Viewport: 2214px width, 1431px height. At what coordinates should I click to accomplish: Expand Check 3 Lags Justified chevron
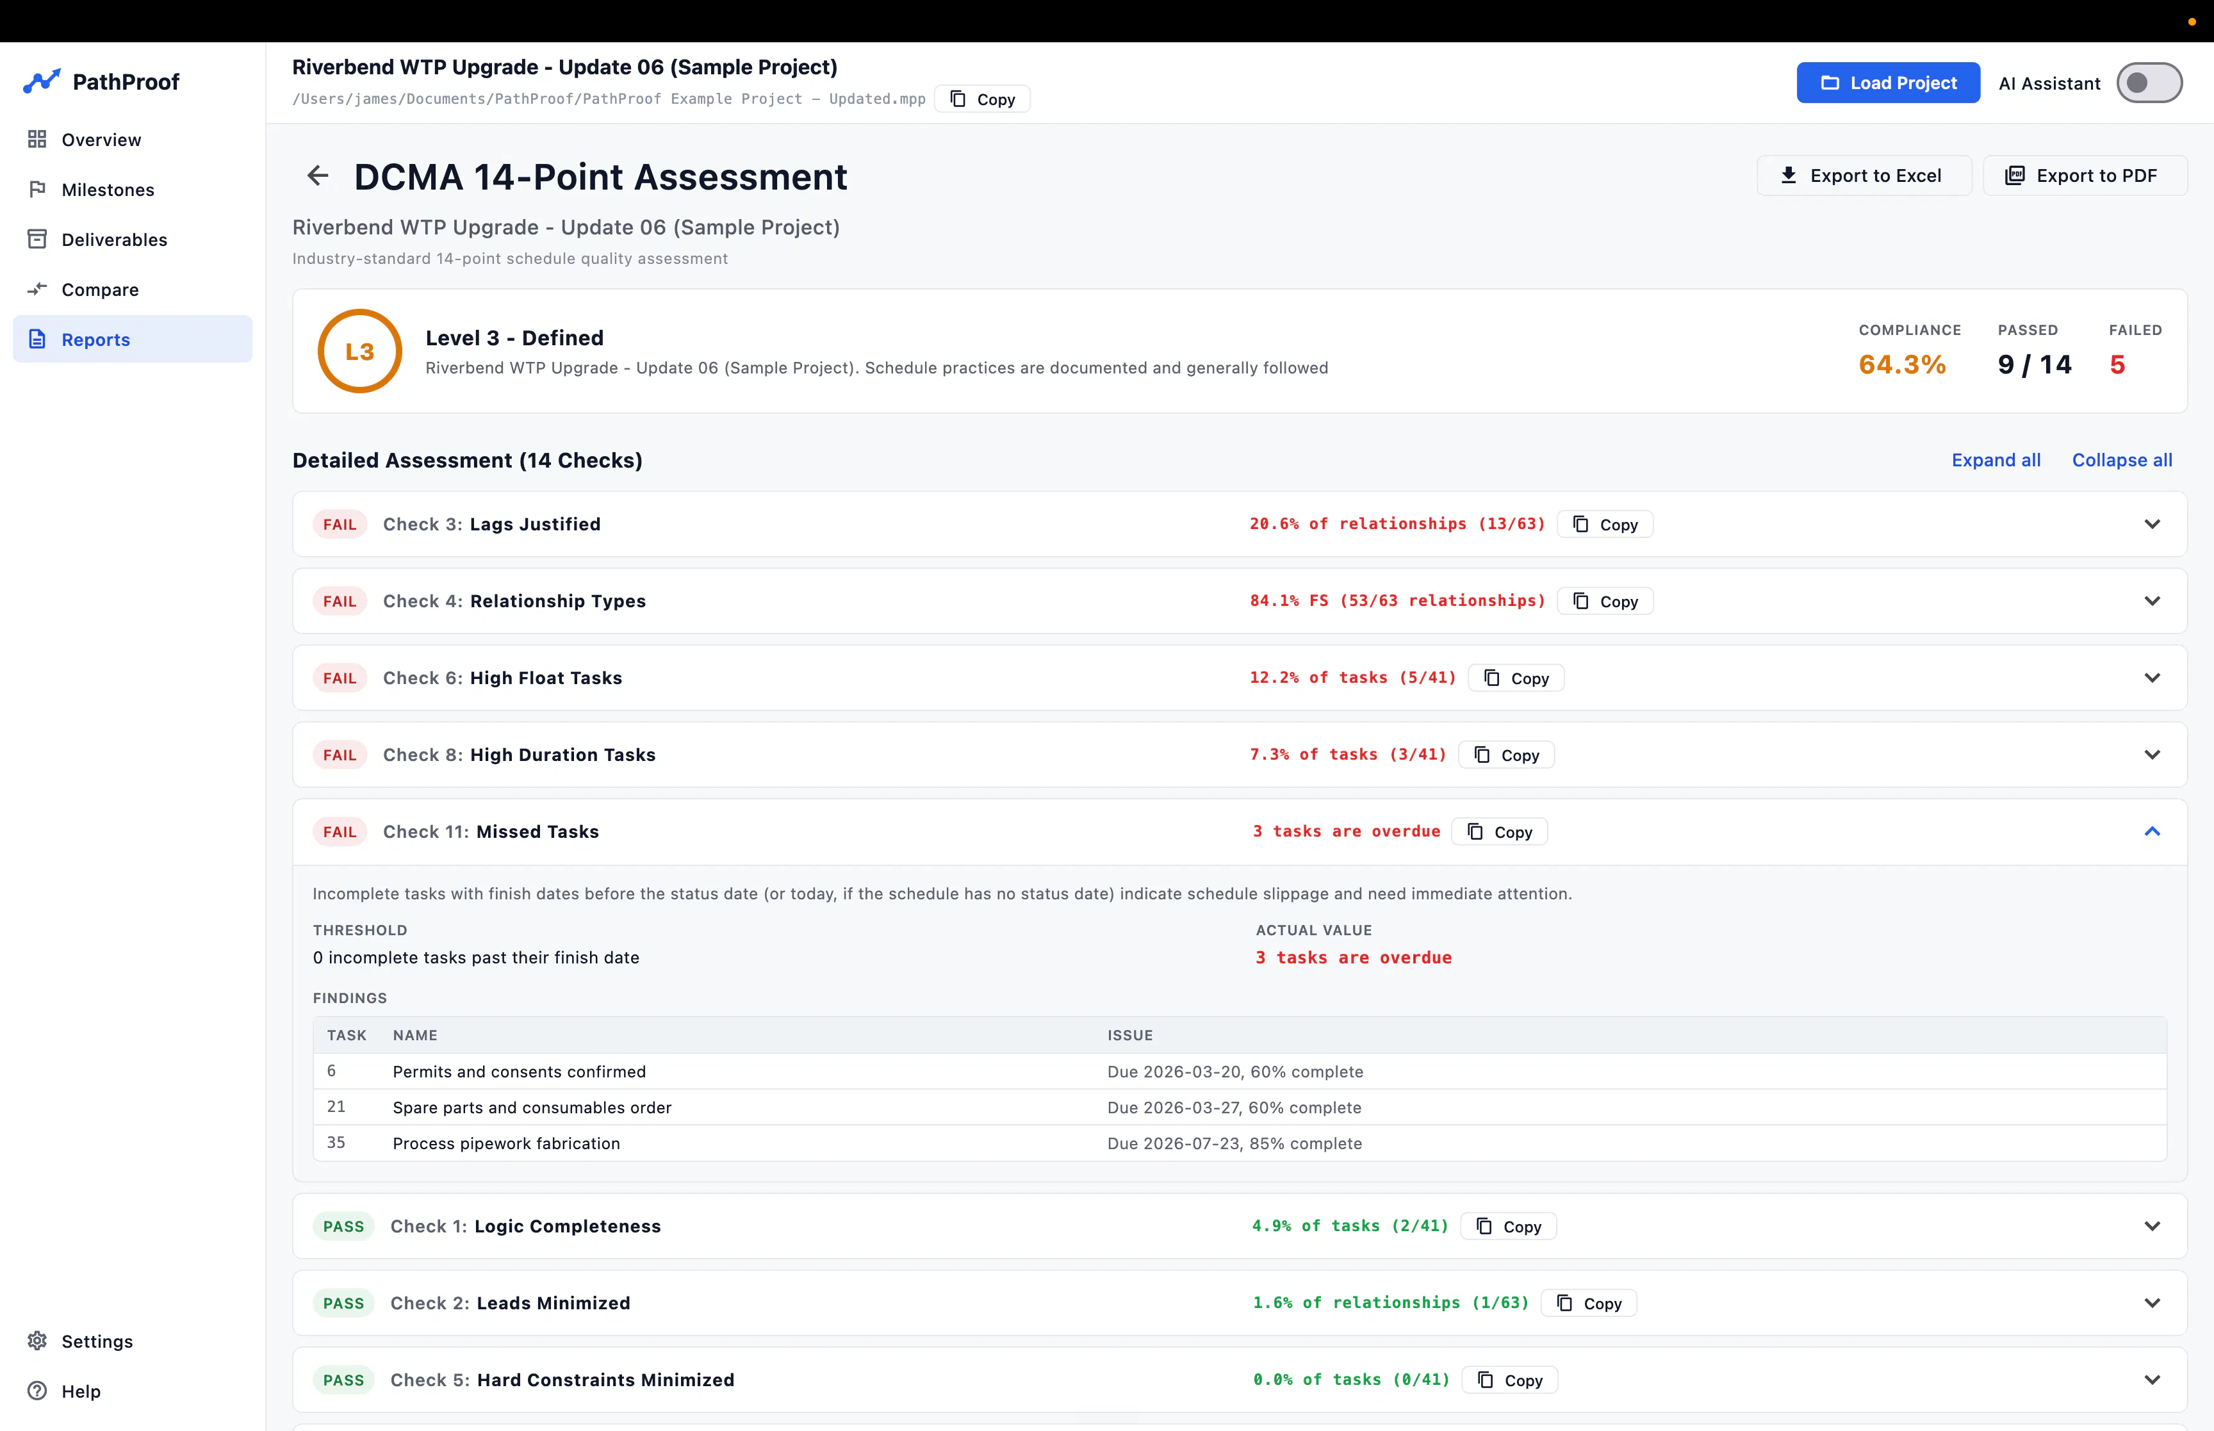click(2152, 524)
